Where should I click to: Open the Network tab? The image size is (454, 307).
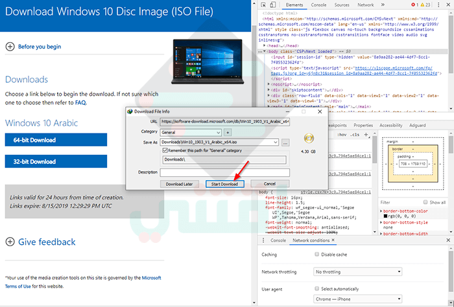click(365, 5)
